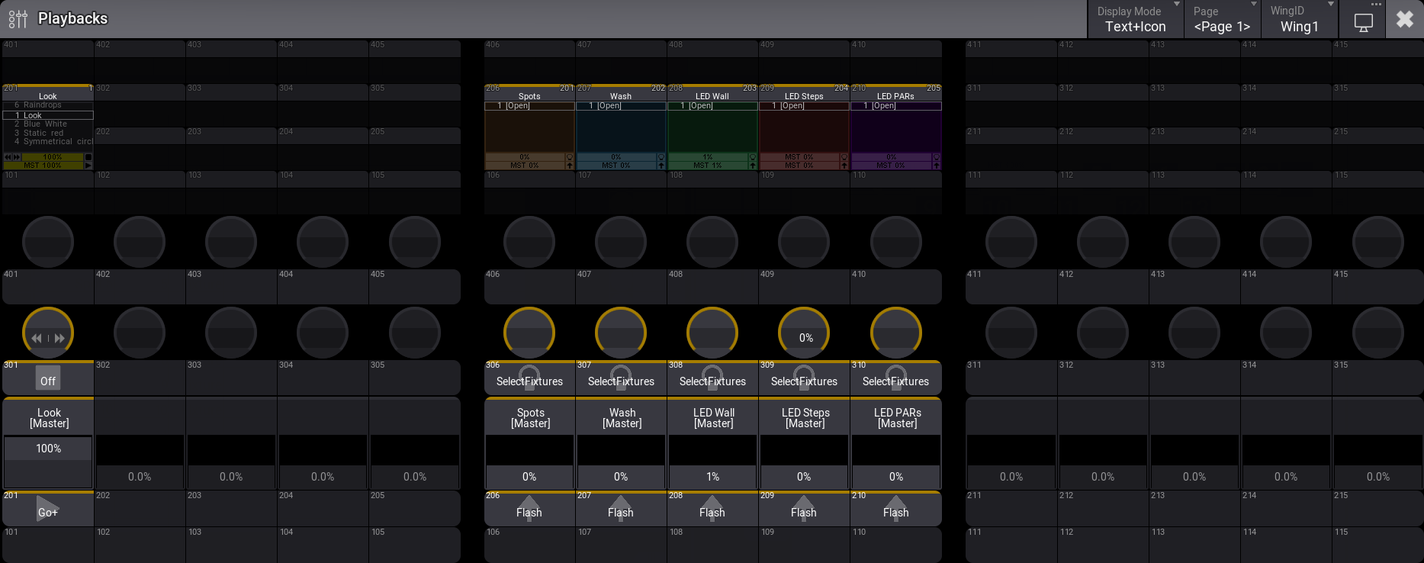The width and height of the screenshot is (1424, 563).
Task: Click the LED PARs [Master] fader label
Action: point(897,418)
